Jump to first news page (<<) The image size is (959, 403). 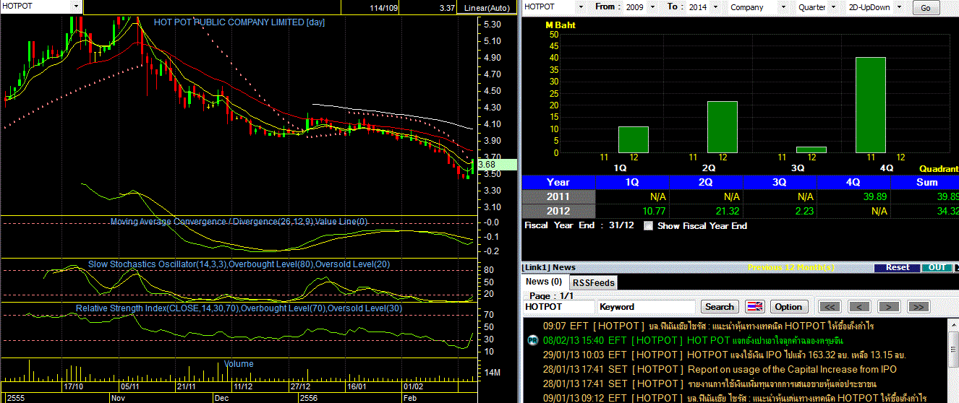(x=830, y=306)
